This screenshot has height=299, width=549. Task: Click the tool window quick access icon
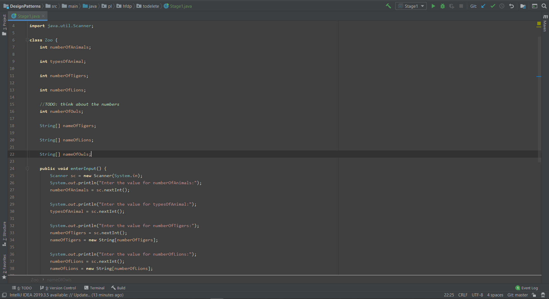[4, 295]
